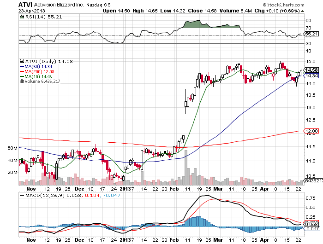Click the 'MA(200) 12.08' legend text

tap(39, 71)
